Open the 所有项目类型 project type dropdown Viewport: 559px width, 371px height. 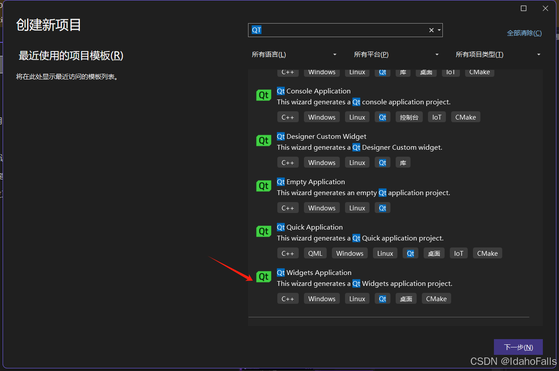point(498,55)
